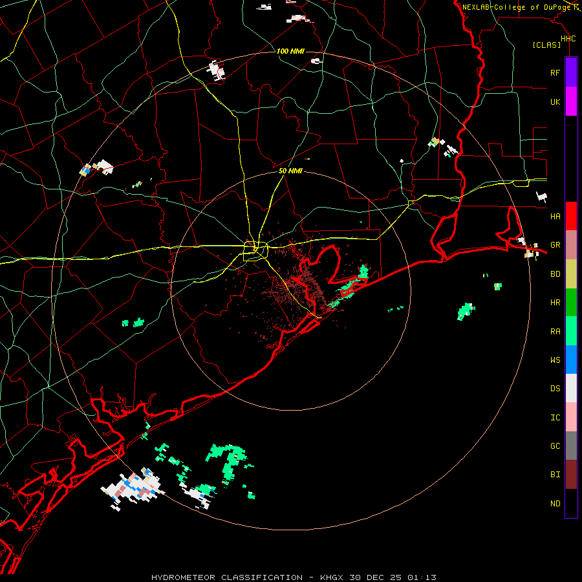
Task: Select the yellow BD legend swatch
Action: [x=571, y=274]
